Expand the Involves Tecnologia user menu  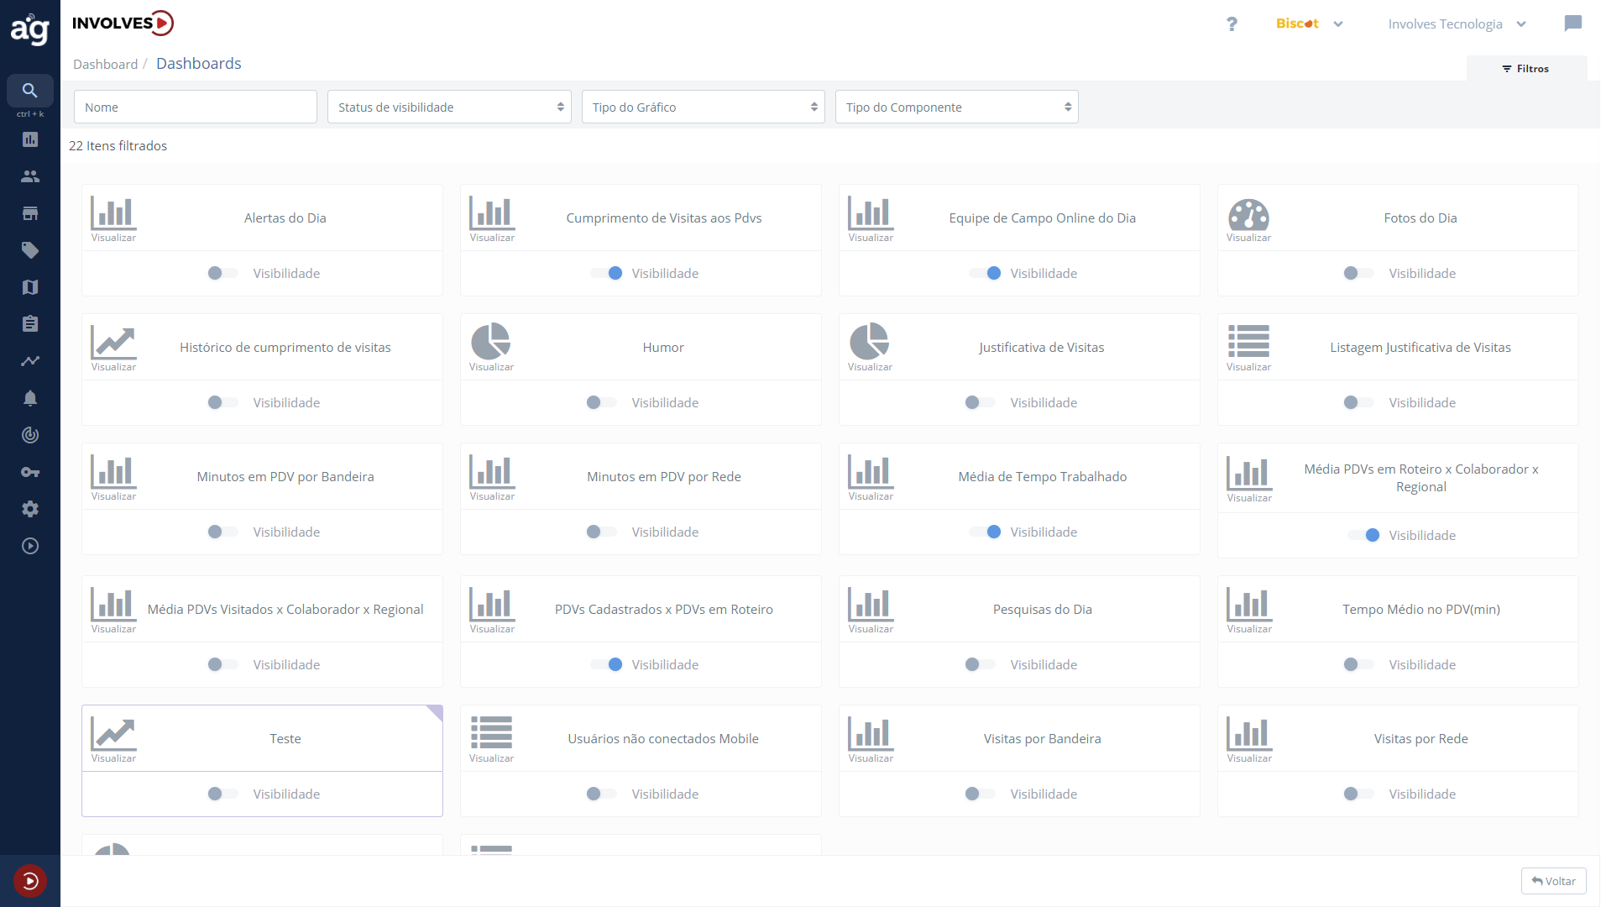[x=1457, y=24]
